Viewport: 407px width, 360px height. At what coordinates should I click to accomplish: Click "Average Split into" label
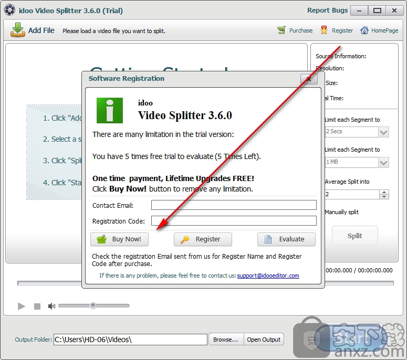347,182
